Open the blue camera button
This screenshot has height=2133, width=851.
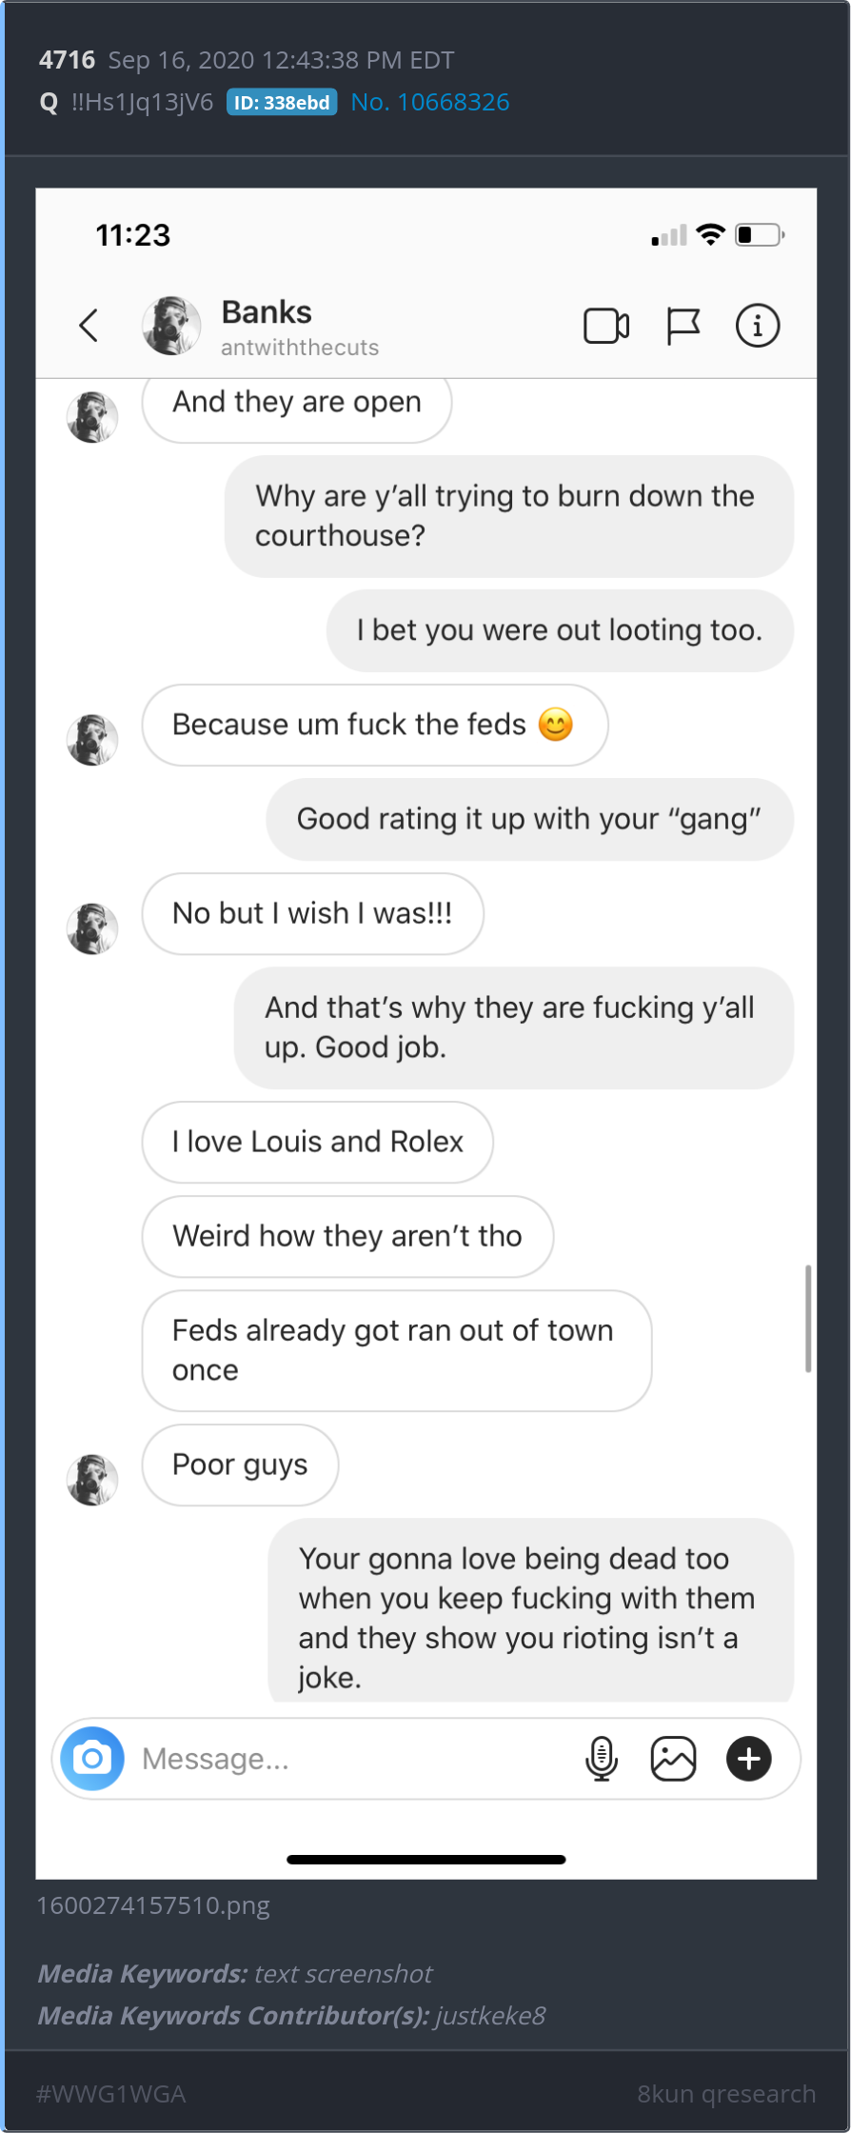coord(92,1758)
